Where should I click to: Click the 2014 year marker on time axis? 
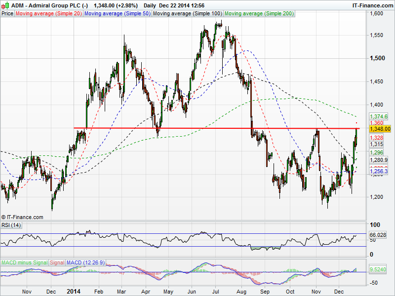pos(73,291)
